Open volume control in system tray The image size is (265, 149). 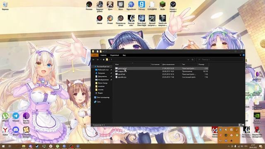(242, 146)
